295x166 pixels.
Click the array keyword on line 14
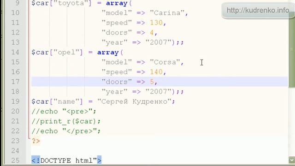[x=108, y=52]
